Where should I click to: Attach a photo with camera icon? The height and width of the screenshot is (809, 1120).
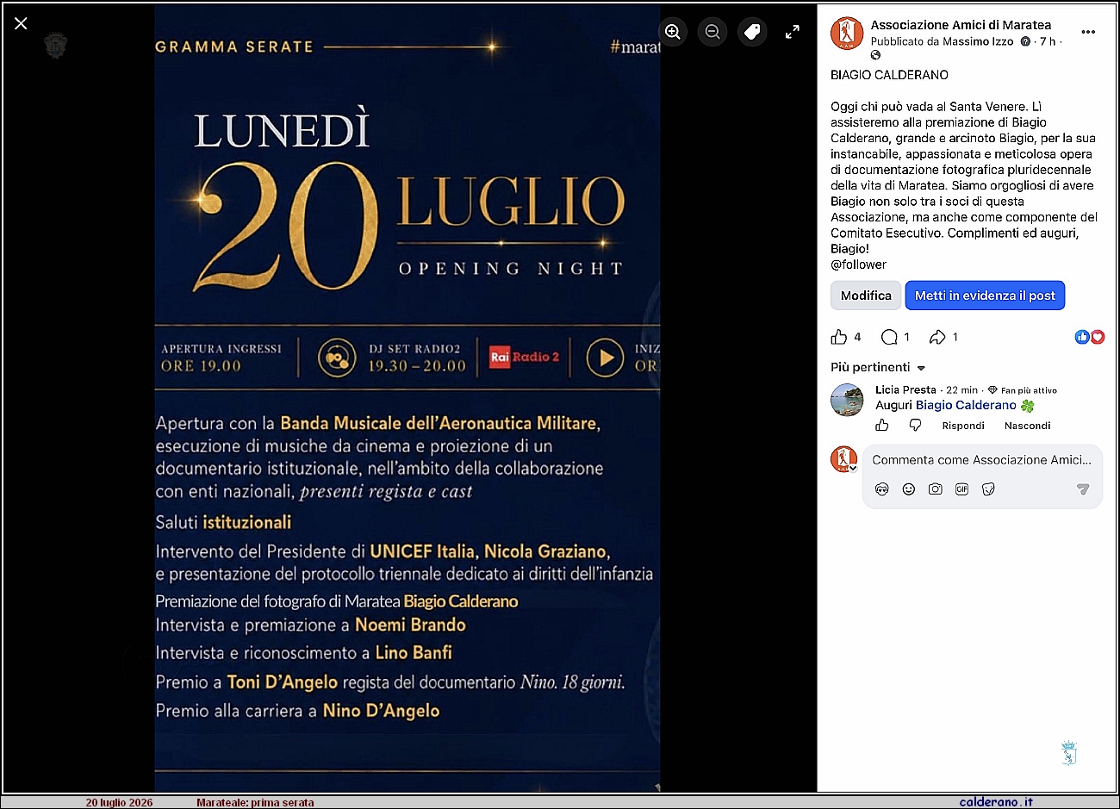click(935, 489)
